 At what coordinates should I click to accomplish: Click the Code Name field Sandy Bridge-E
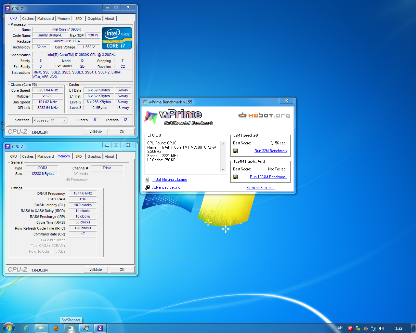pos(50,35)
